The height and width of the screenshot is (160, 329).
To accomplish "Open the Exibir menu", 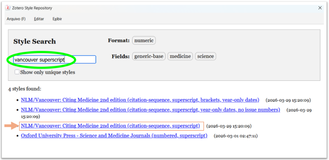I will [57, 19].
